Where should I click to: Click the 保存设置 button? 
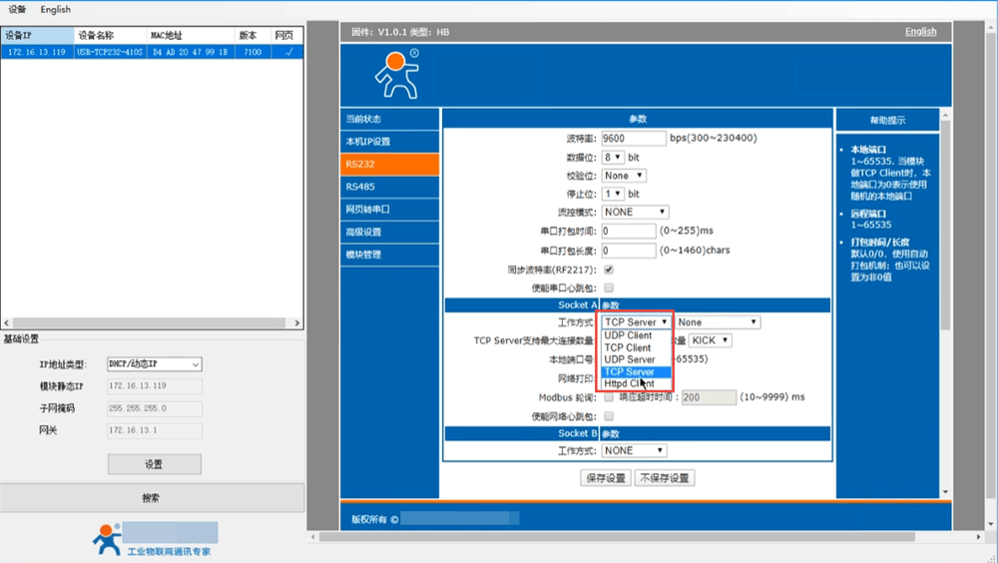coord(606,478)
